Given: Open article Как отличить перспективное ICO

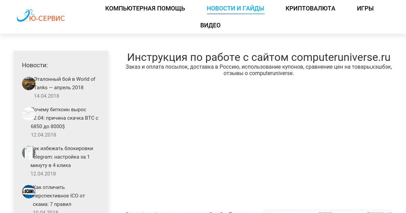Looking at the screenshot, I should (59, 196).
